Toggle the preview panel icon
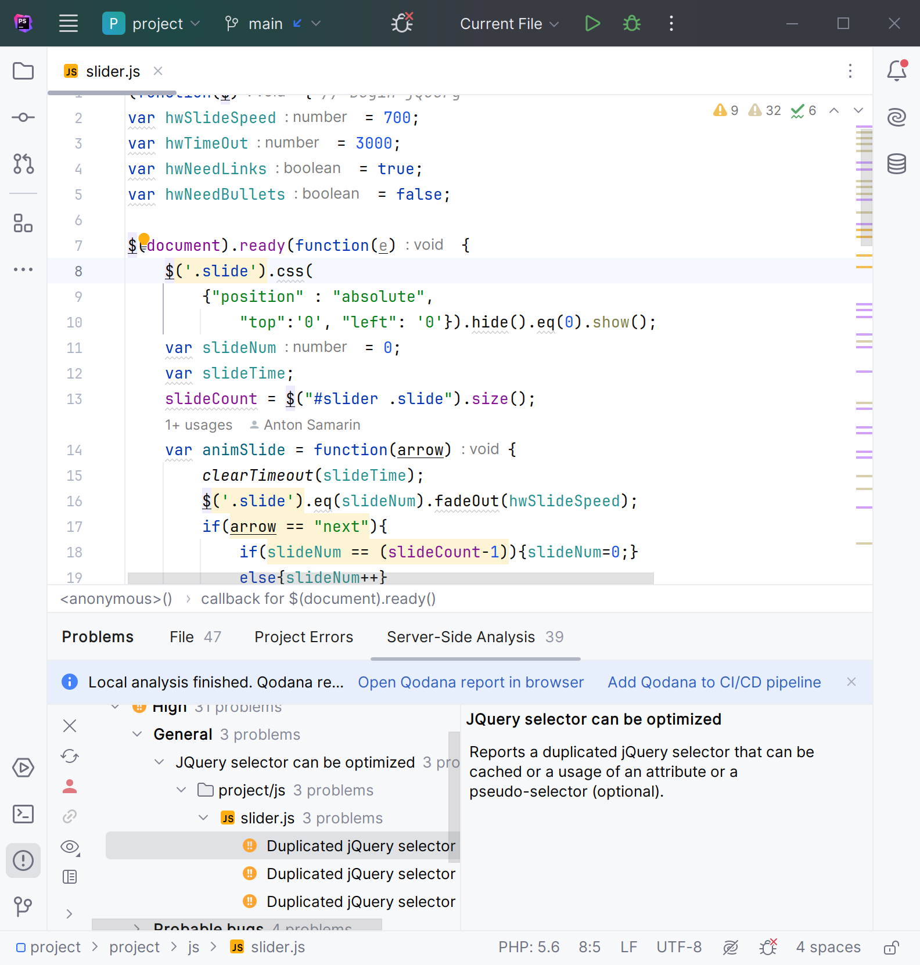The height and width of the screenshot is (965, 920). coord(70,877)
